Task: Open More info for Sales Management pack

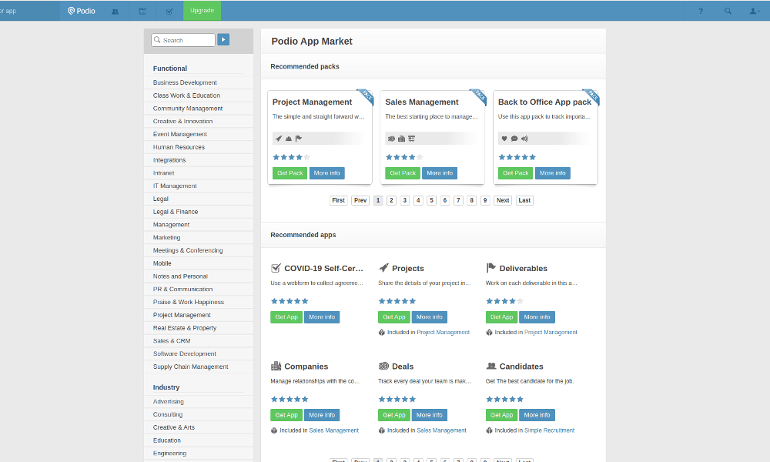Action: pyautogui.click(x=440, y=172)
